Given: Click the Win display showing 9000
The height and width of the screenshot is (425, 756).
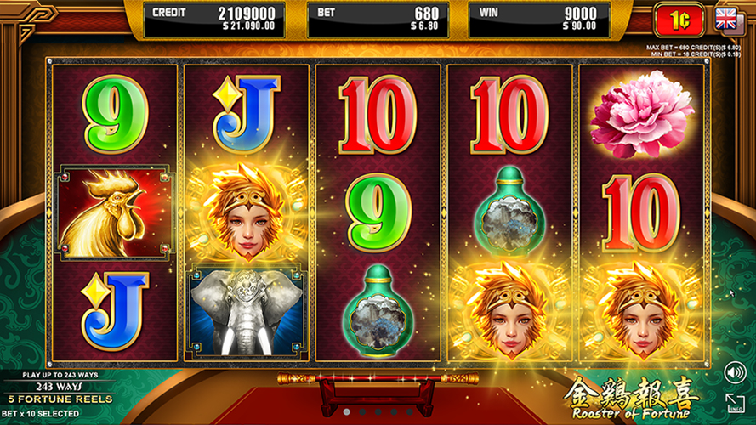Looking at the screenshot, I should point(539,20).
